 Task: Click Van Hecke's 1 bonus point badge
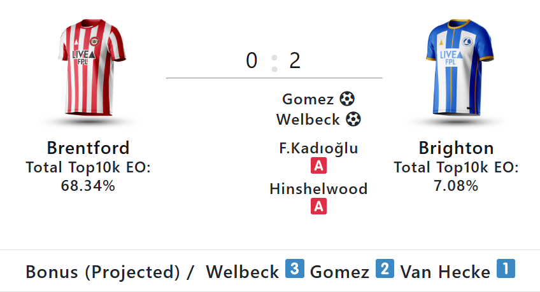(x=505, y=270)
